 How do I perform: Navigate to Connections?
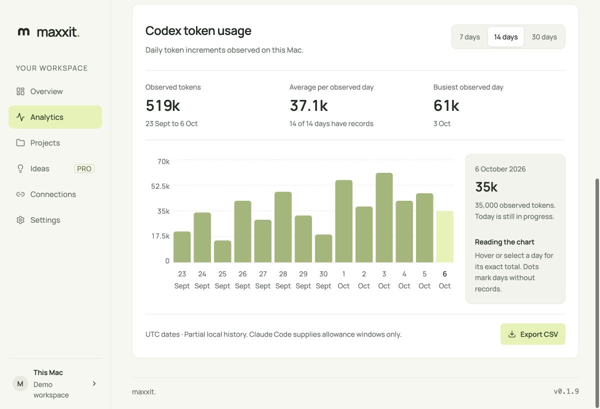click(55, 194)
